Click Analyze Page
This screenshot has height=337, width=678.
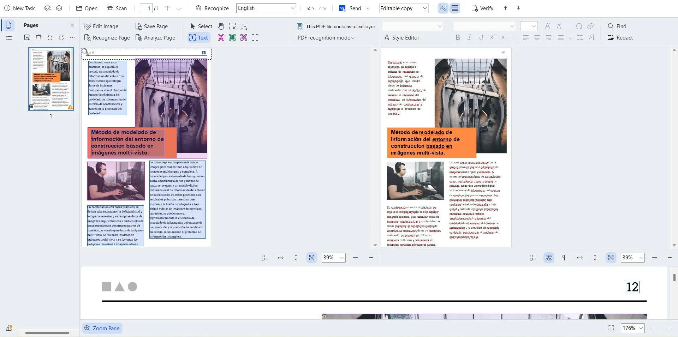[155, 37]
